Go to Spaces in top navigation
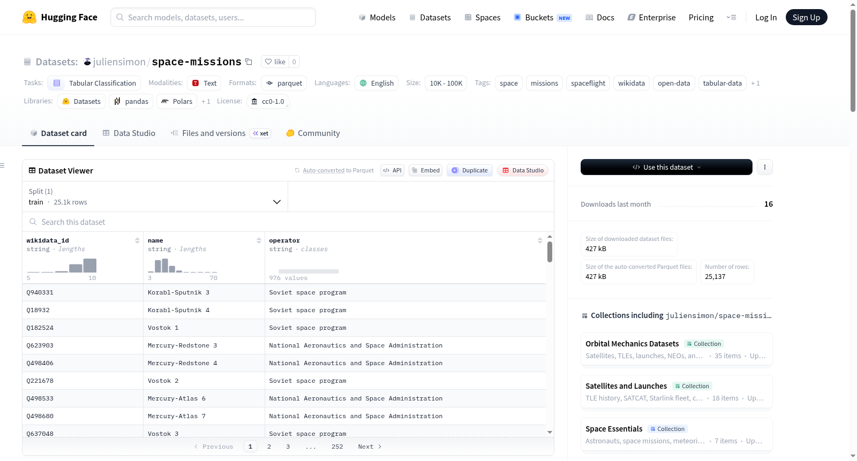857x461 pixels. pyautogui.click(x=482, y=17)
